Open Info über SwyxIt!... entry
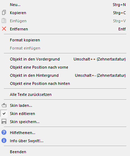 click(x=65, y=141)
